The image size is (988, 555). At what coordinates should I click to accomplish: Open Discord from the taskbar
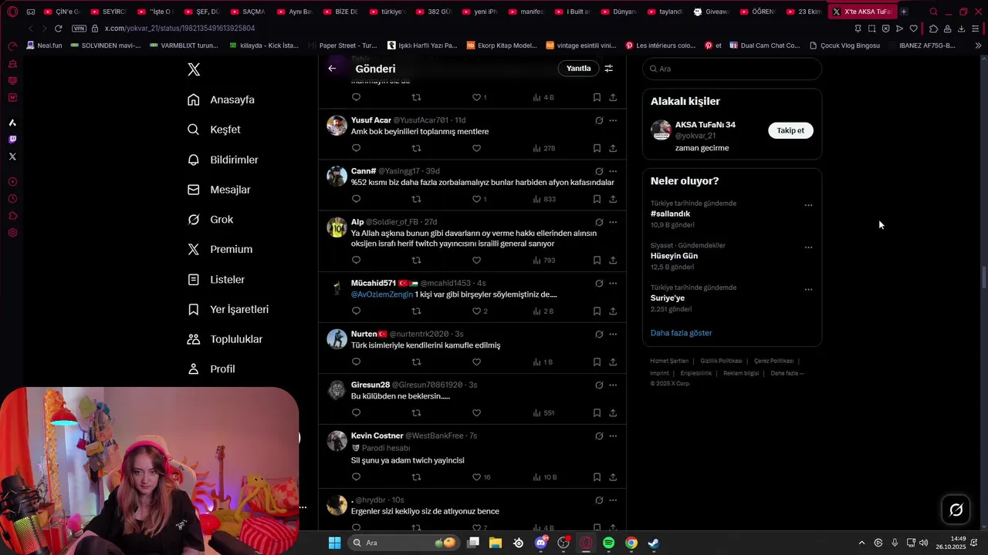541,543
